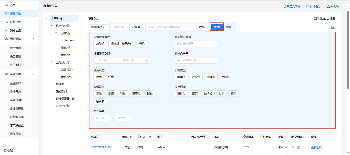Collapse the 组织架构 sidebar group
Viewport: 350px width, 155px height.
pyautogui.click(x=33, y=39)
